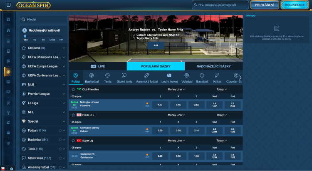Open the gift promotions icon in left rail
This screenshot has height=171, width=312.
coord(8,19)
